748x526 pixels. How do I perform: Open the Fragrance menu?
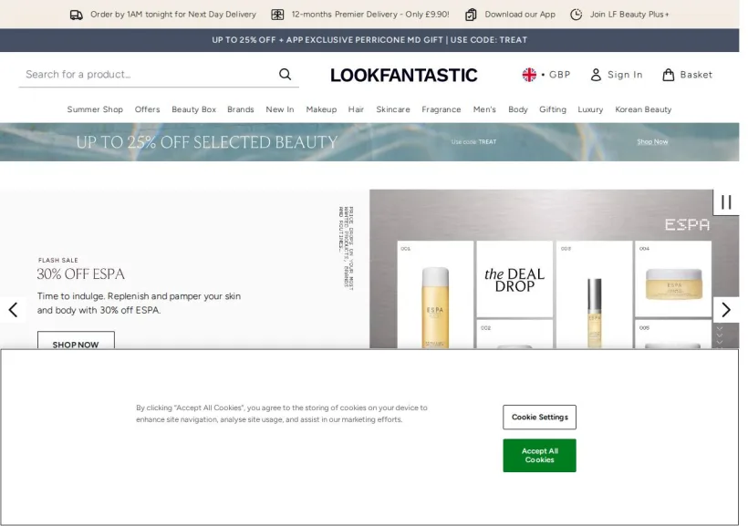(x=442, y=109)
